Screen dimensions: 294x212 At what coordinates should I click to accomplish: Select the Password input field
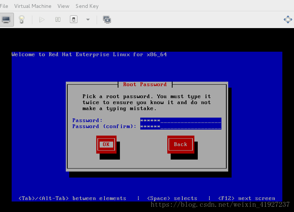[x=181, y=121]
